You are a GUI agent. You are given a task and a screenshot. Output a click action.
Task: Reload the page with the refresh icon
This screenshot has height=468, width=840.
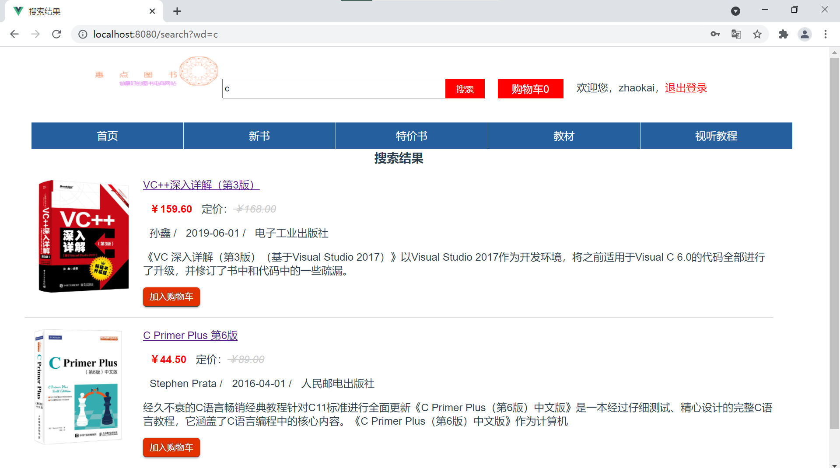(56, 34)
